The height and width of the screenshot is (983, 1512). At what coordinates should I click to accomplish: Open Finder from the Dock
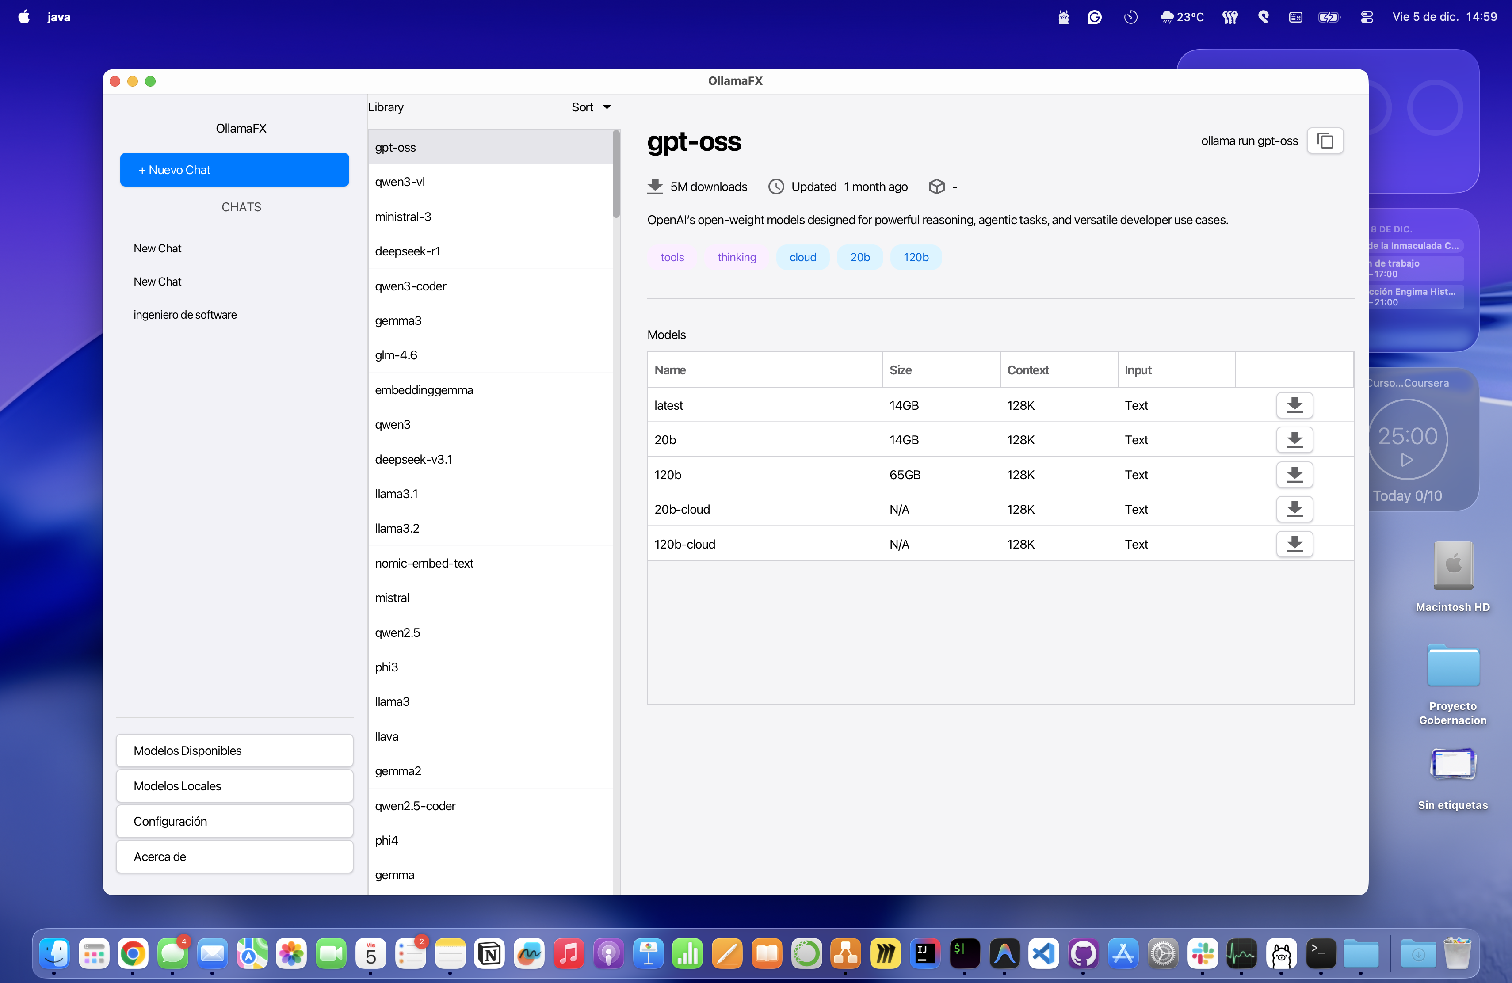point(55,953)
